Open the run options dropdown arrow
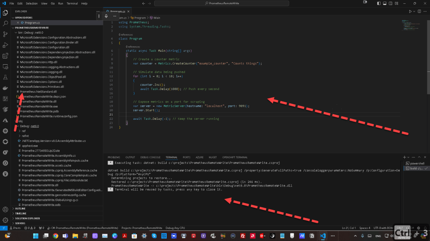 click(x=414, y=11)
